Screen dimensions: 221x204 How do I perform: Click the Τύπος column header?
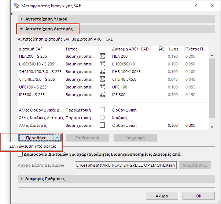pyautogui.click(x=81, y=49)
